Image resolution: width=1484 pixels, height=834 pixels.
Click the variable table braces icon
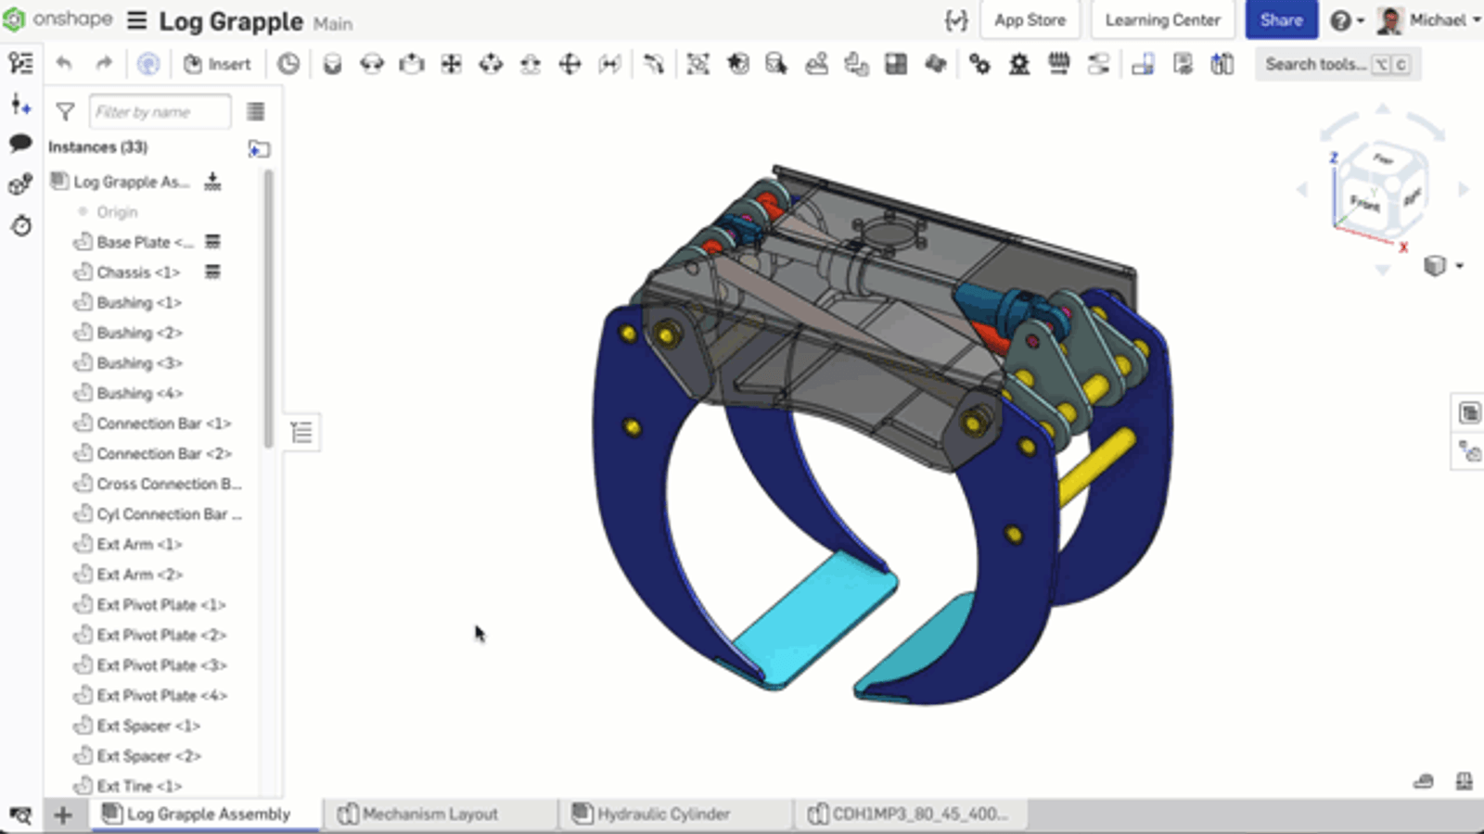(x=955, y=20)
